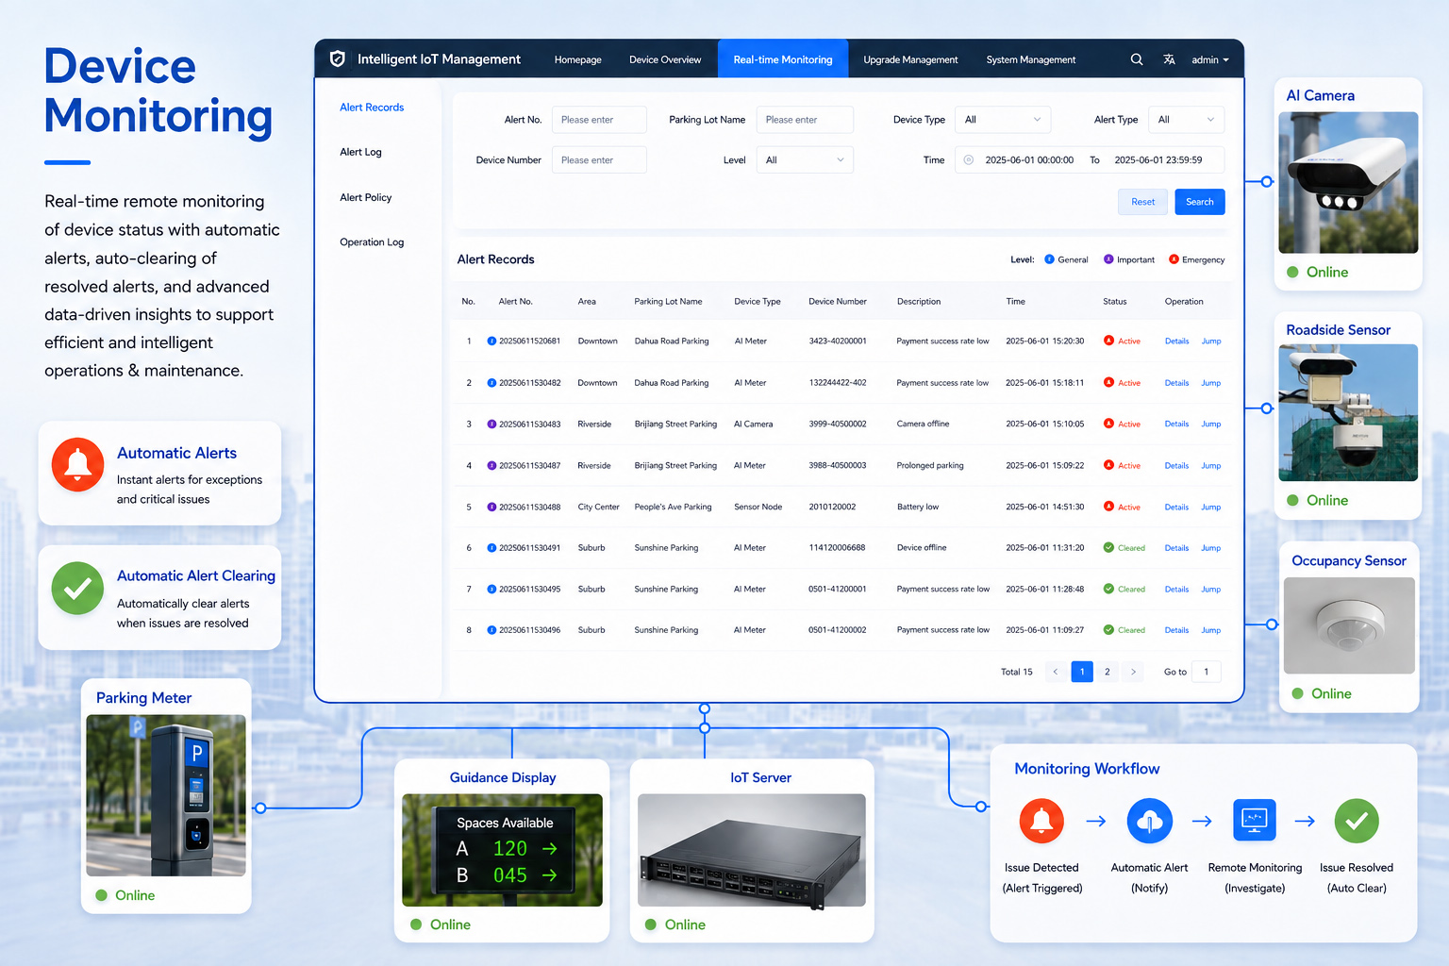1449x966 pixels.
Task: Click the shield logo beside Intelligent IoT Management
Action: click(337, 58)
